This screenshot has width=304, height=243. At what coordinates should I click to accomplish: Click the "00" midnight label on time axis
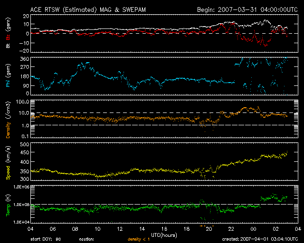tap(253, 229)
